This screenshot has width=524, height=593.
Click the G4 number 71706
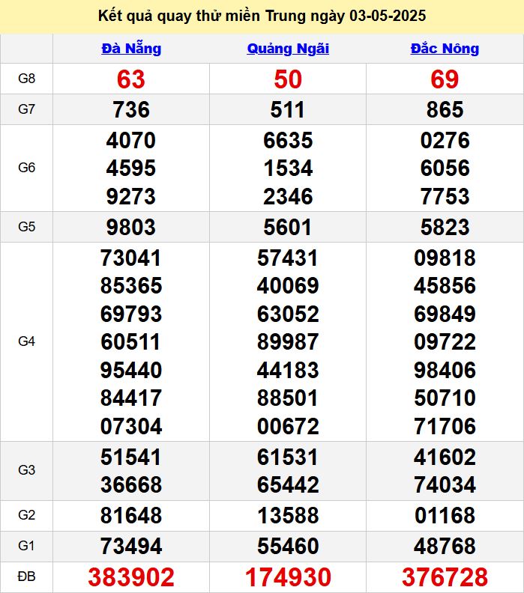click(x=445, y=426)
